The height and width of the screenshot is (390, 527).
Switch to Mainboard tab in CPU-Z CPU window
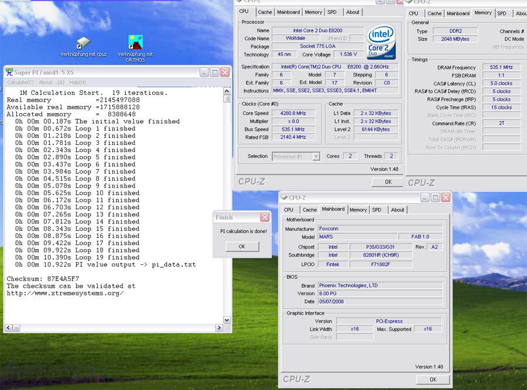coord(288,12)
